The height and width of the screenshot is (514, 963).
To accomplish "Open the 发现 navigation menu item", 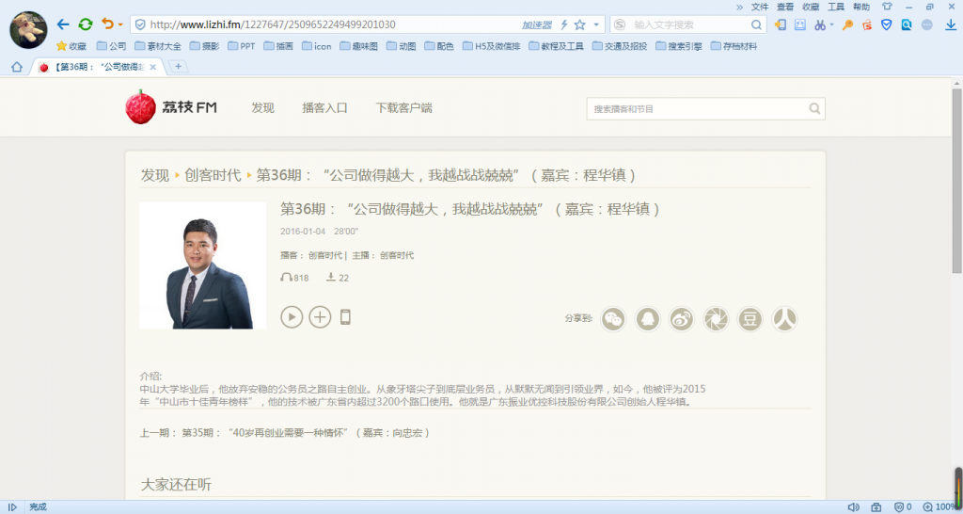I will click(262, 108).
